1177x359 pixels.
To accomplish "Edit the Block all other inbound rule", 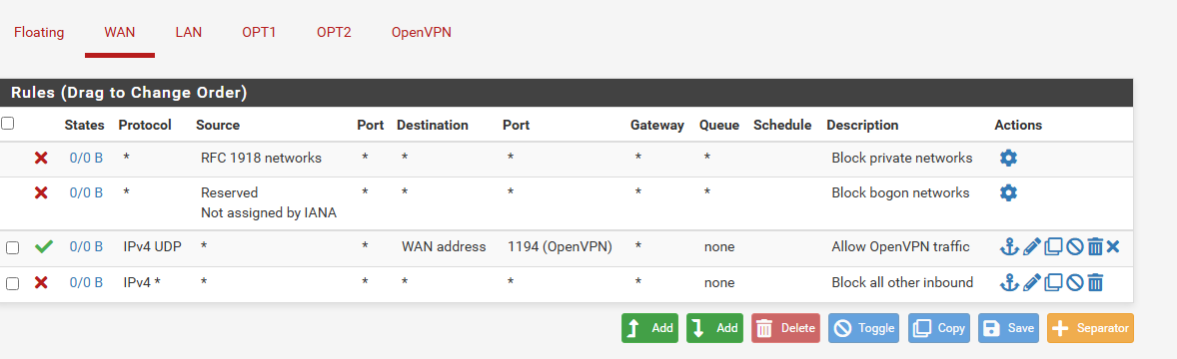I will 1032,282.
